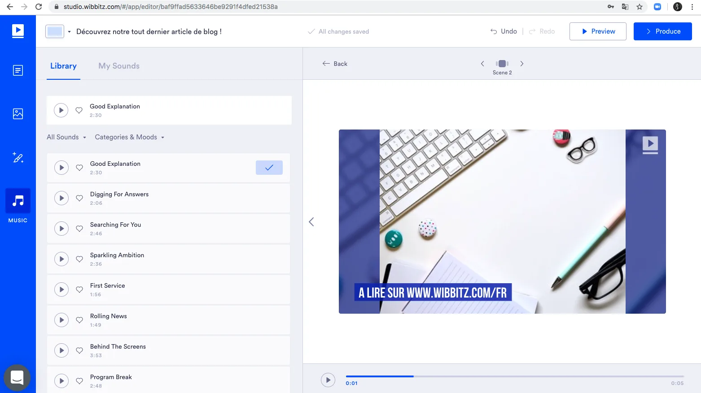Click the video preview canvas image
Screen dimensions: 701x393
click(x=502, y=221)
